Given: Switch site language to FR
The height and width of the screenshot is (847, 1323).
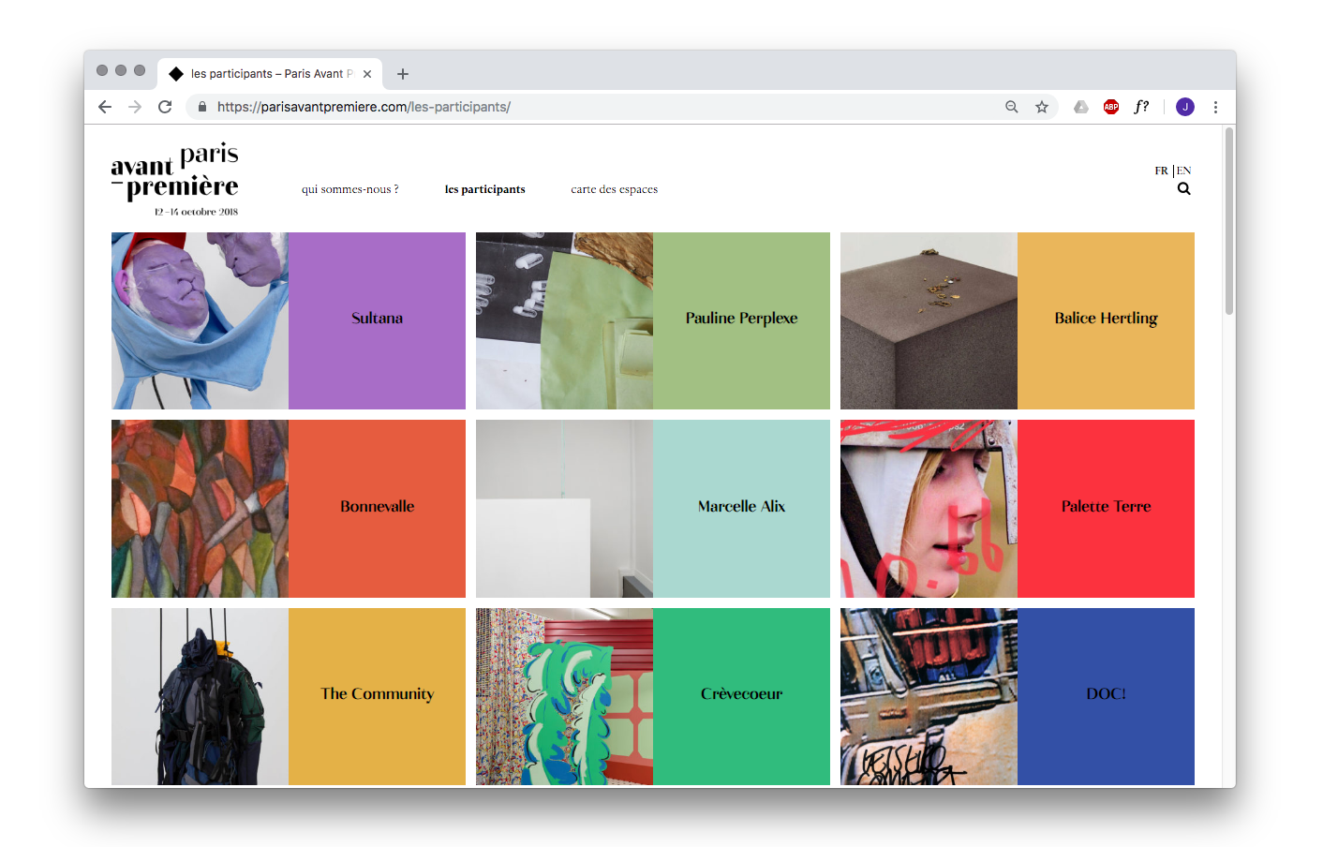Looking at the screenshot, I should coord(1161,171).
